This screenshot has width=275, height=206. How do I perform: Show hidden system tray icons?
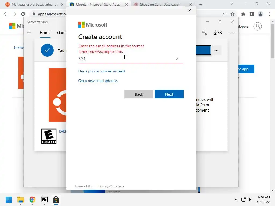coord(236,200)
